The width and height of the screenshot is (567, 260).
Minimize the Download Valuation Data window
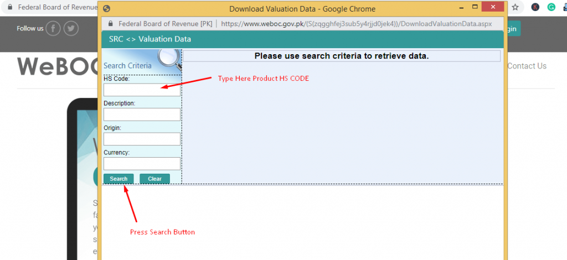tap(462, 7)
